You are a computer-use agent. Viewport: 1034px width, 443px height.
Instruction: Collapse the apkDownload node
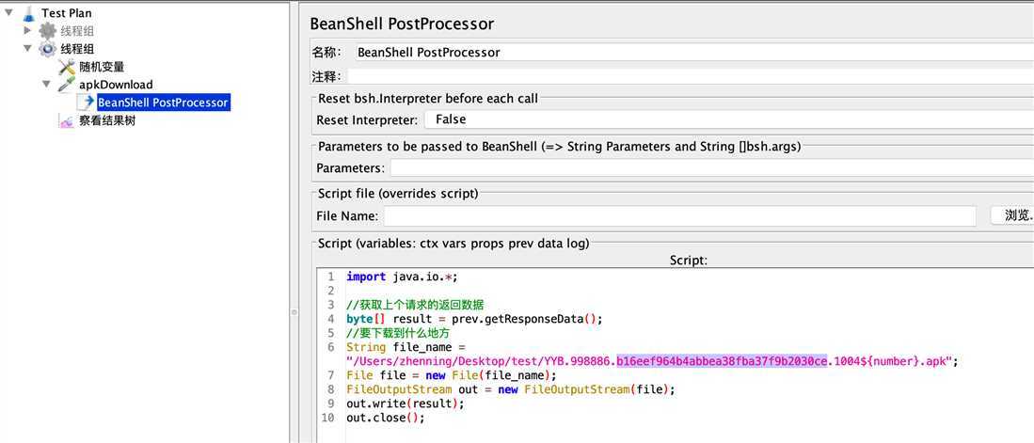46,84
